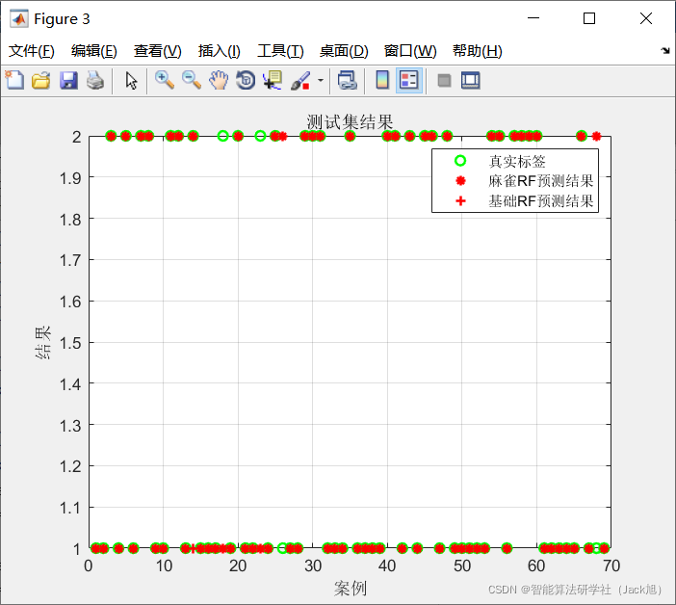Screen dimensions: 676x605
Task: Click the y-axis tick label 1.2
Action: (x=70, y=466)
